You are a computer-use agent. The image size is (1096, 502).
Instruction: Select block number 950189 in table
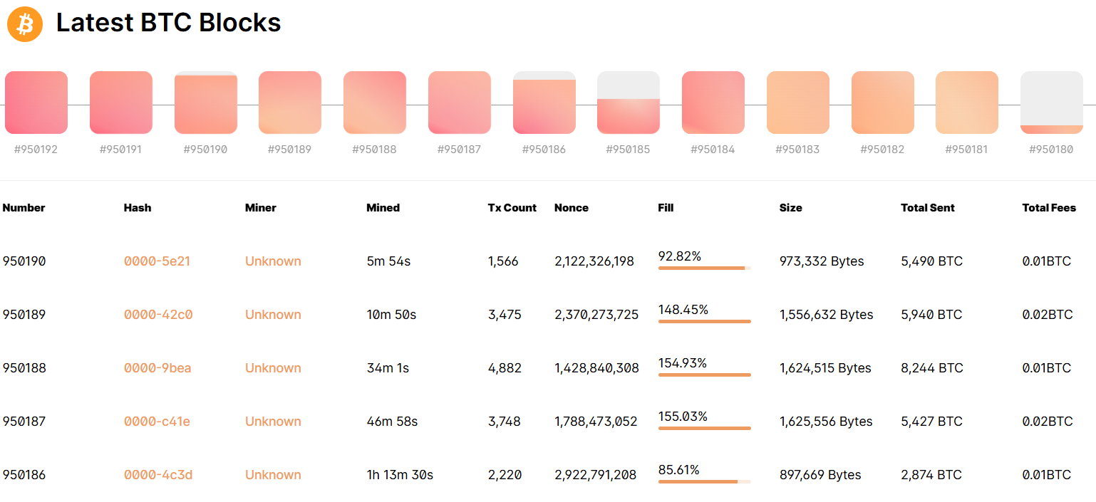24,315
